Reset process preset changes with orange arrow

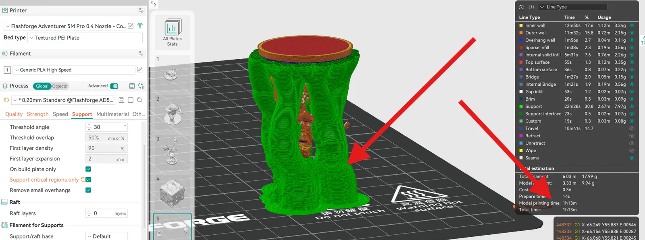click(6, 100)
